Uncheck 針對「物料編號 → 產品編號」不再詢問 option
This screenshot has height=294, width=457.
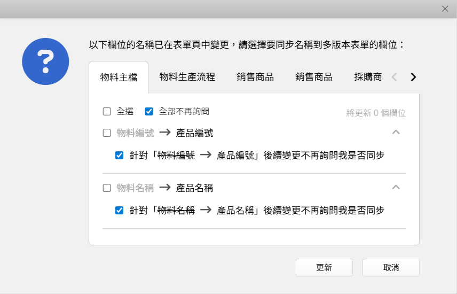point(119,156)
